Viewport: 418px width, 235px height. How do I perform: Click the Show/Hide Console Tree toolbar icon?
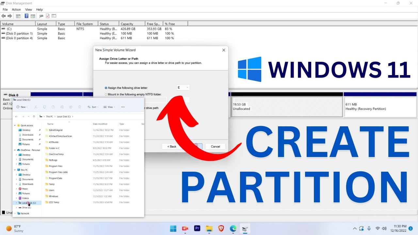(x=18, y=16)
